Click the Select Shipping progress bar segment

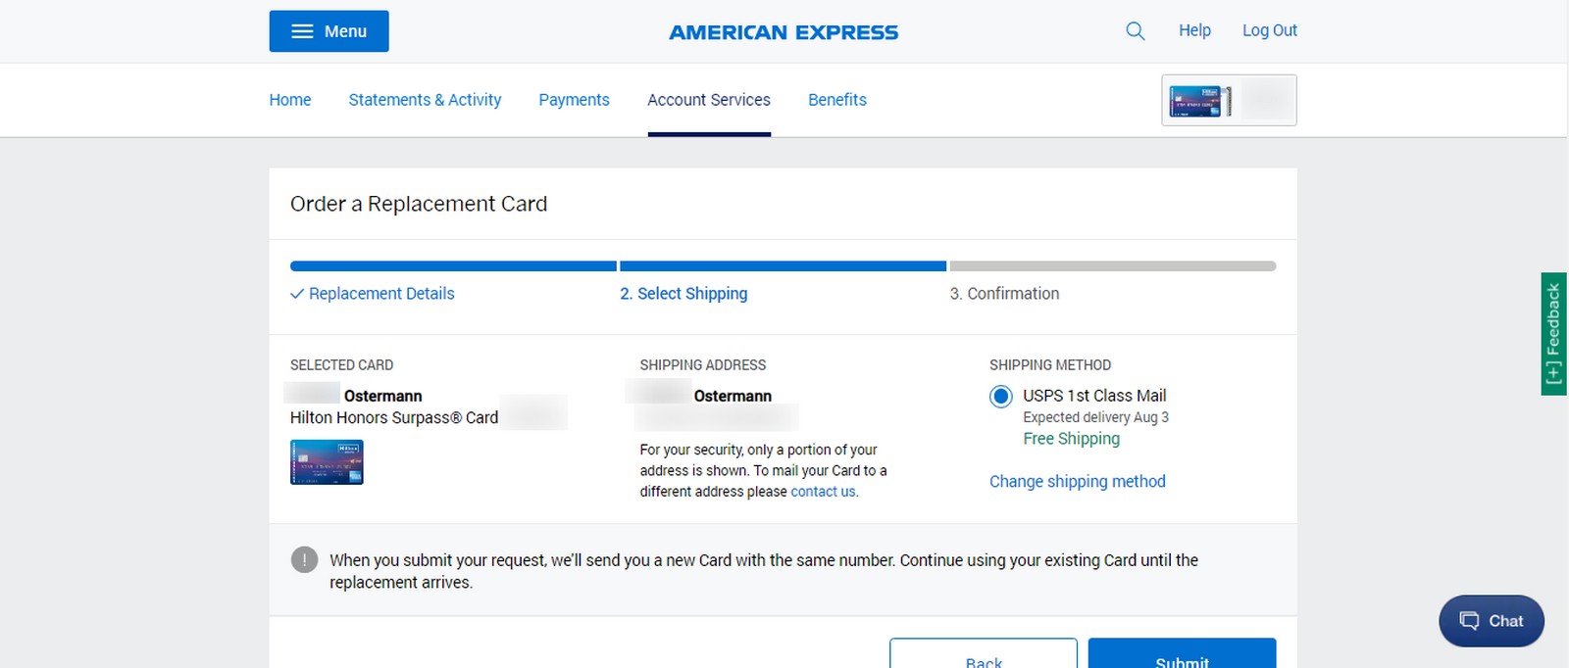(x=781, y=265)
